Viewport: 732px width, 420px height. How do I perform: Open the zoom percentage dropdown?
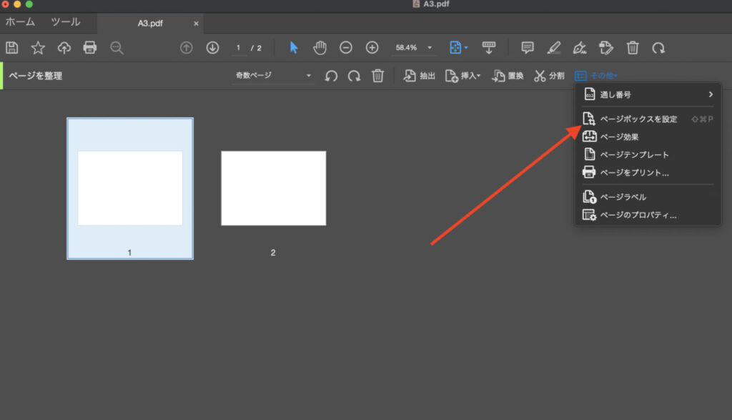coord(427,47)
